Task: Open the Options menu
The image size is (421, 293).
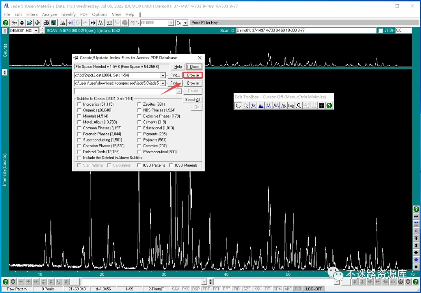Action: 100,14
